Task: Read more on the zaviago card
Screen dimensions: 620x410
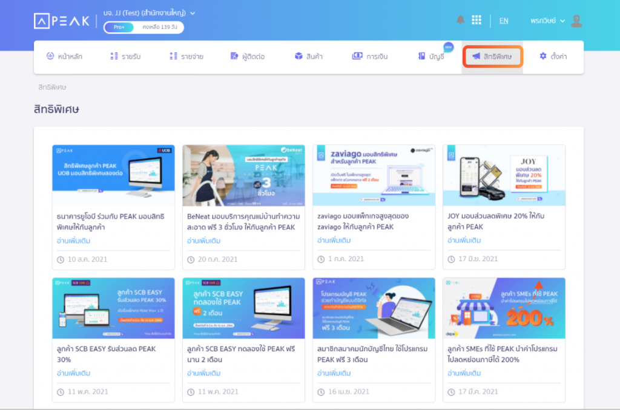Action: click(334, 240)
